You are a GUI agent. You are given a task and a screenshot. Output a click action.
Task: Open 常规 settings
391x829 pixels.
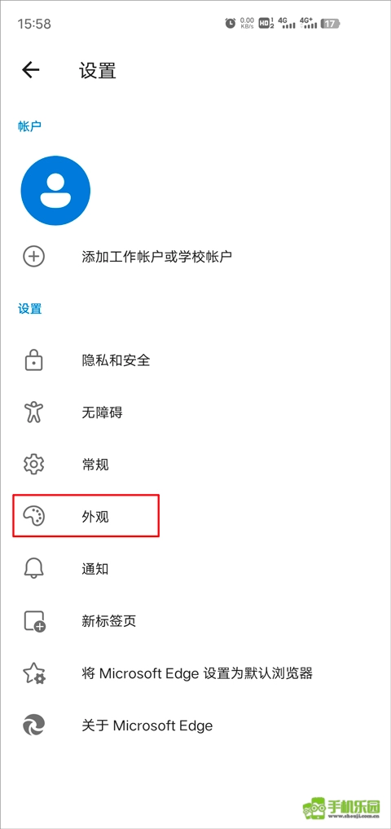tap(195, 465)
